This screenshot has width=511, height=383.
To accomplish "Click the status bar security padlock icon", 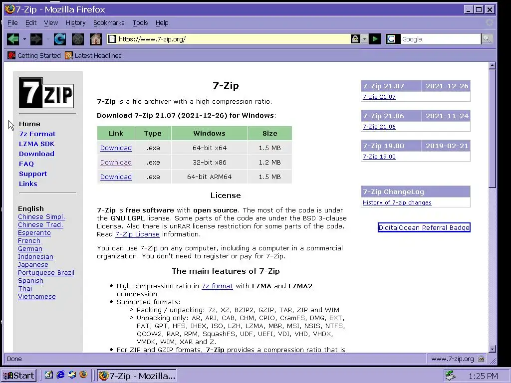I will pyautogui.click(x=481, y=359).
